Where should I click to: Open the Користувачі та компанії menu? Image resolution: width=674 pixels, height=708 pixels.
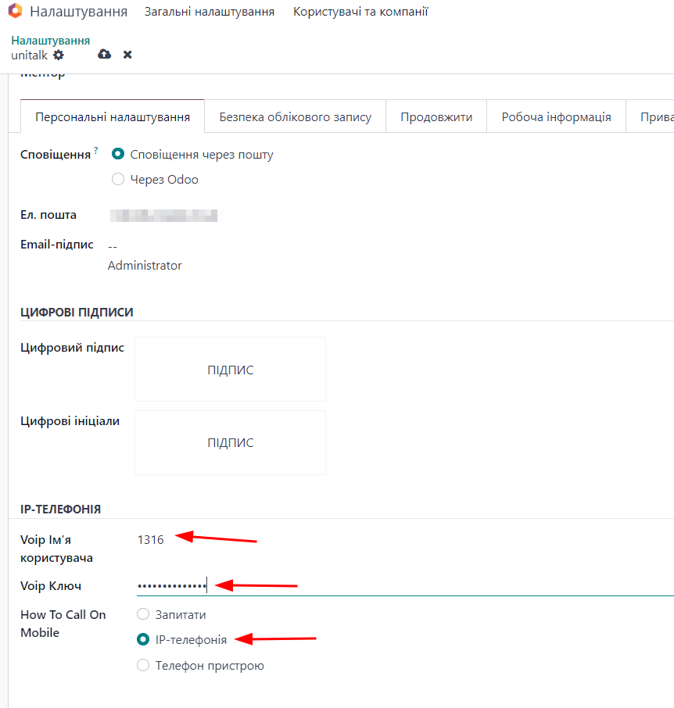360,12
